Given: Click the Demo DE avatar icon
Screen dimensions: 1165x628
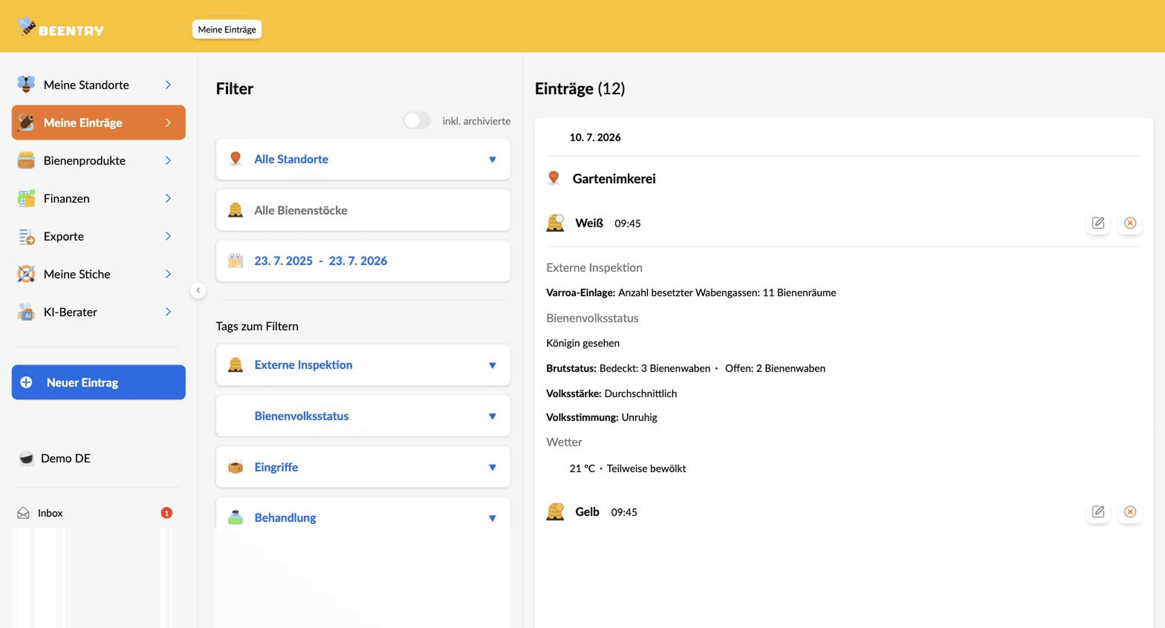Looking at the screenshot, I should pyautogui.click(x=26, y=459).
